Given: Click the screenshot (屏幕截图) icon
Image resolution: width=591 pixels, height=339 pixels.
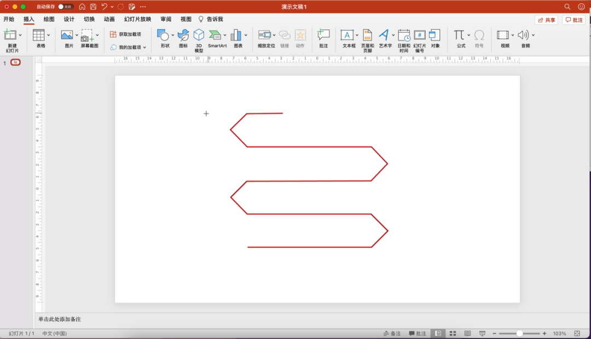Looking at the screenshot, I should tap(87, 36).
